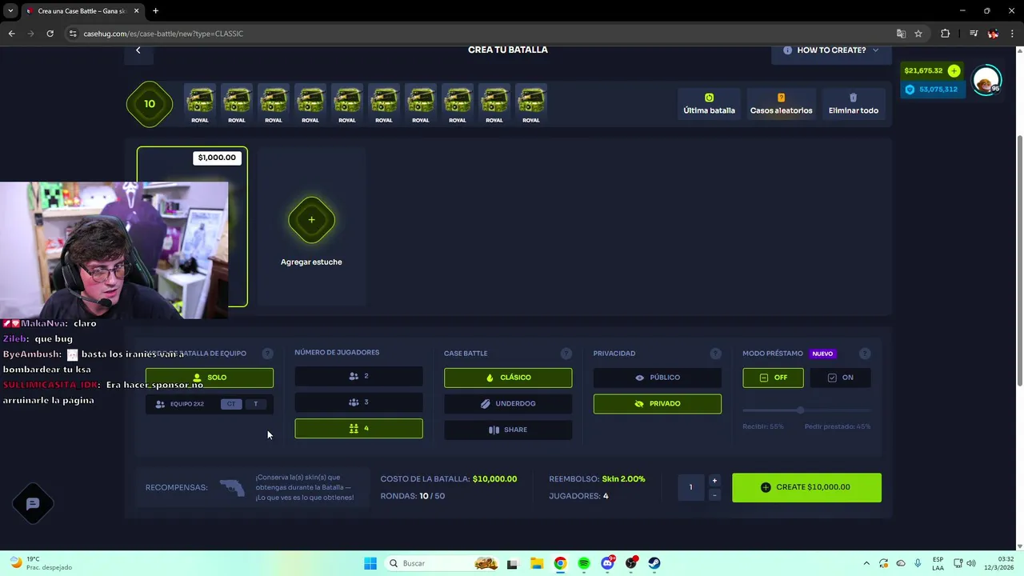The height and width of the screenshot is (576, 1024).
Task: Expand the HOW TO CREATE? dropdown
Action: (830, 50)
